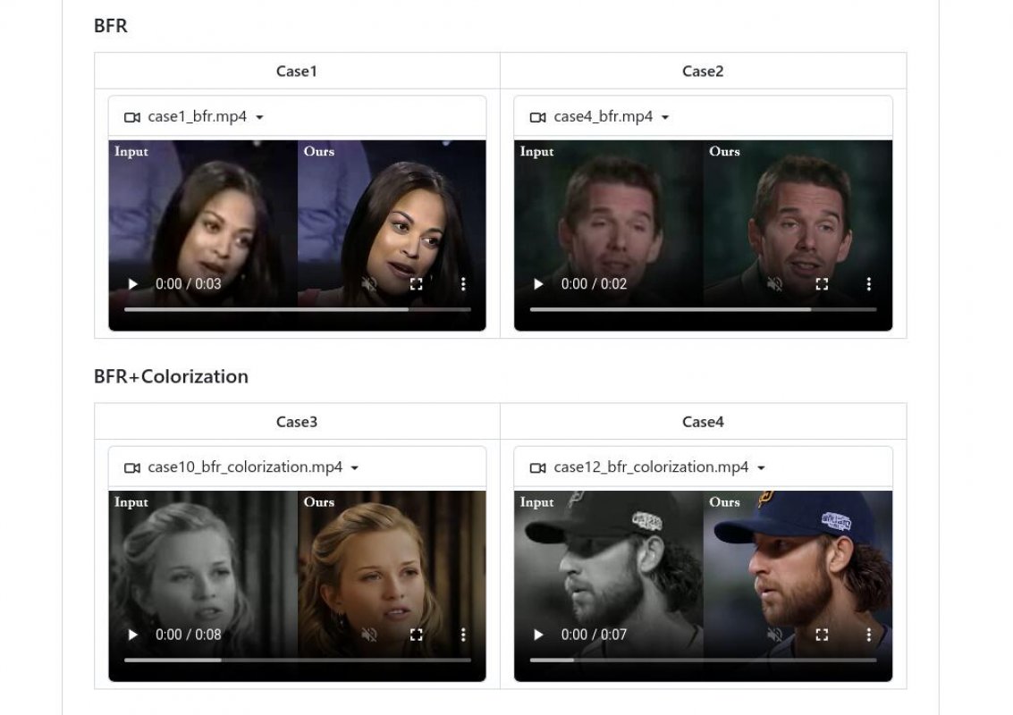Image resolution: width=1013 pixels, height=715 pixels.
Task: Click the Case2 video thumbnail
Action: click(703, 214)
